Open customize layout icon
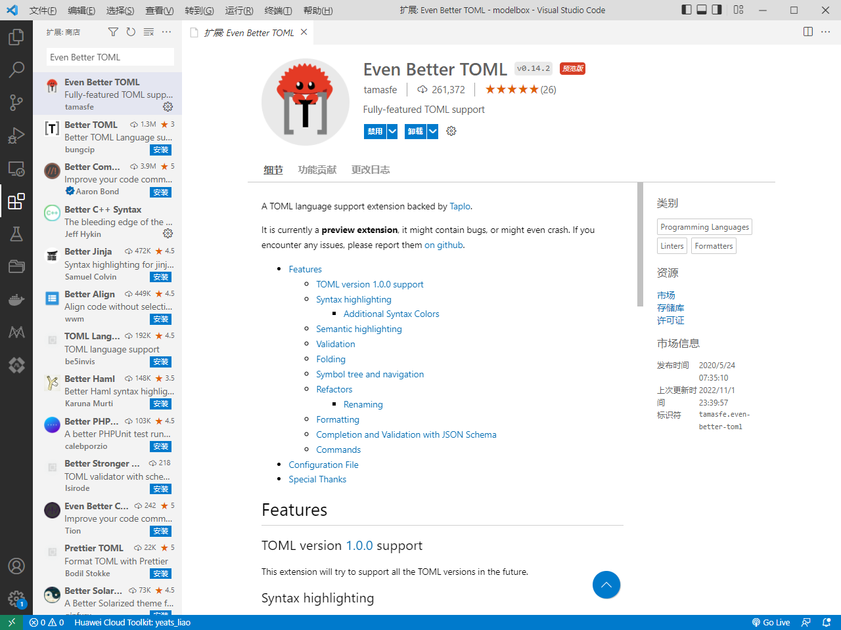Image resolution: width=841 pixels, height=630 pixels. [x=739, y=10]
